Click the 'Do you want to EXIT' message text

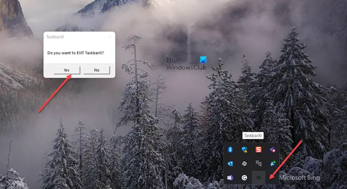pos(76,53)
